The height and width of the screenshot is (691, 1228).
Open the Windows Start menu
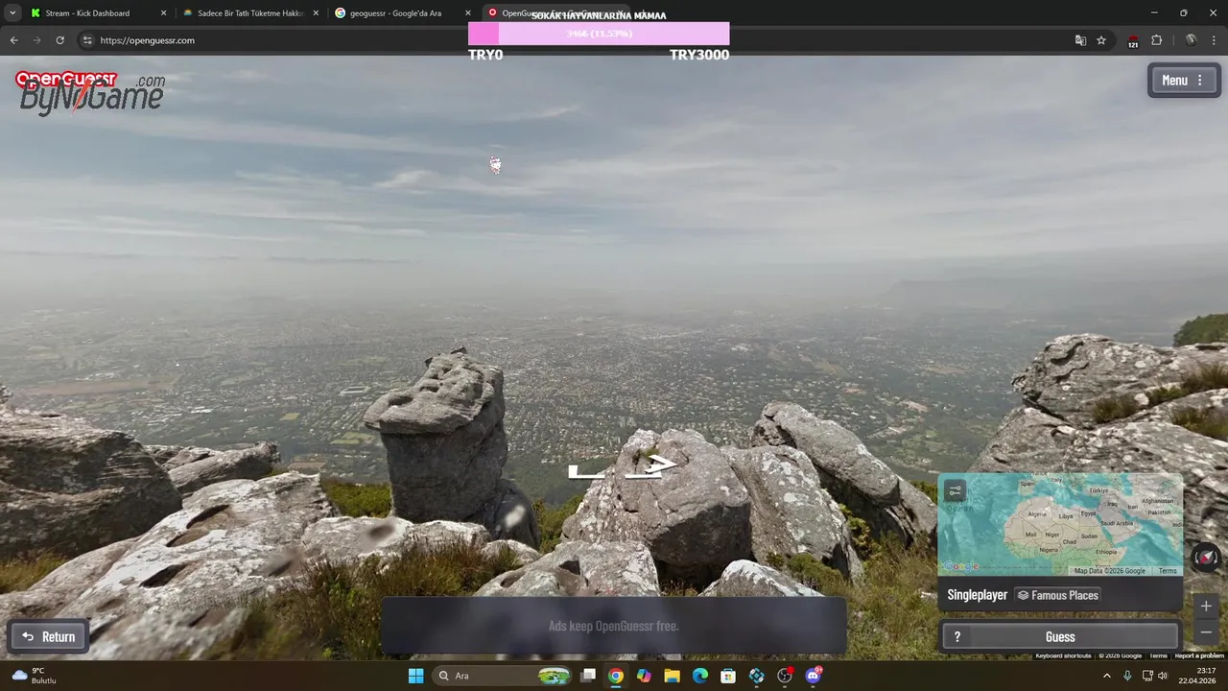coord(415,676)
